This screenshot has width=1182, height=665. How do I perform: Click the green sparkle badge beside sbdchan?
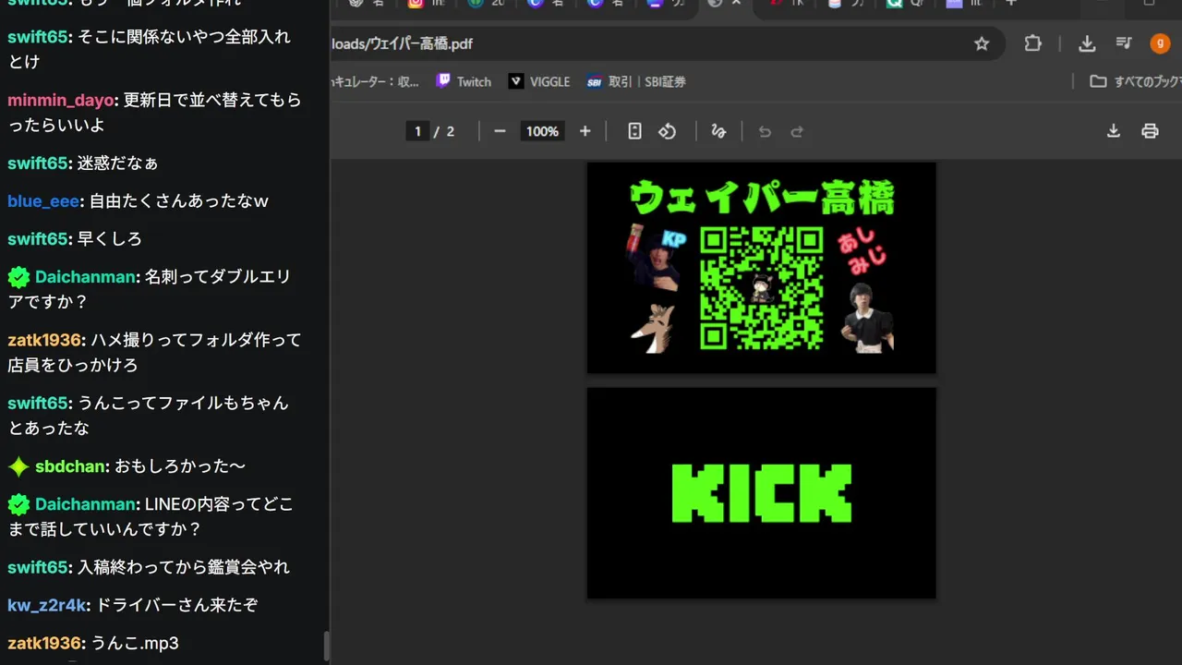18,466
